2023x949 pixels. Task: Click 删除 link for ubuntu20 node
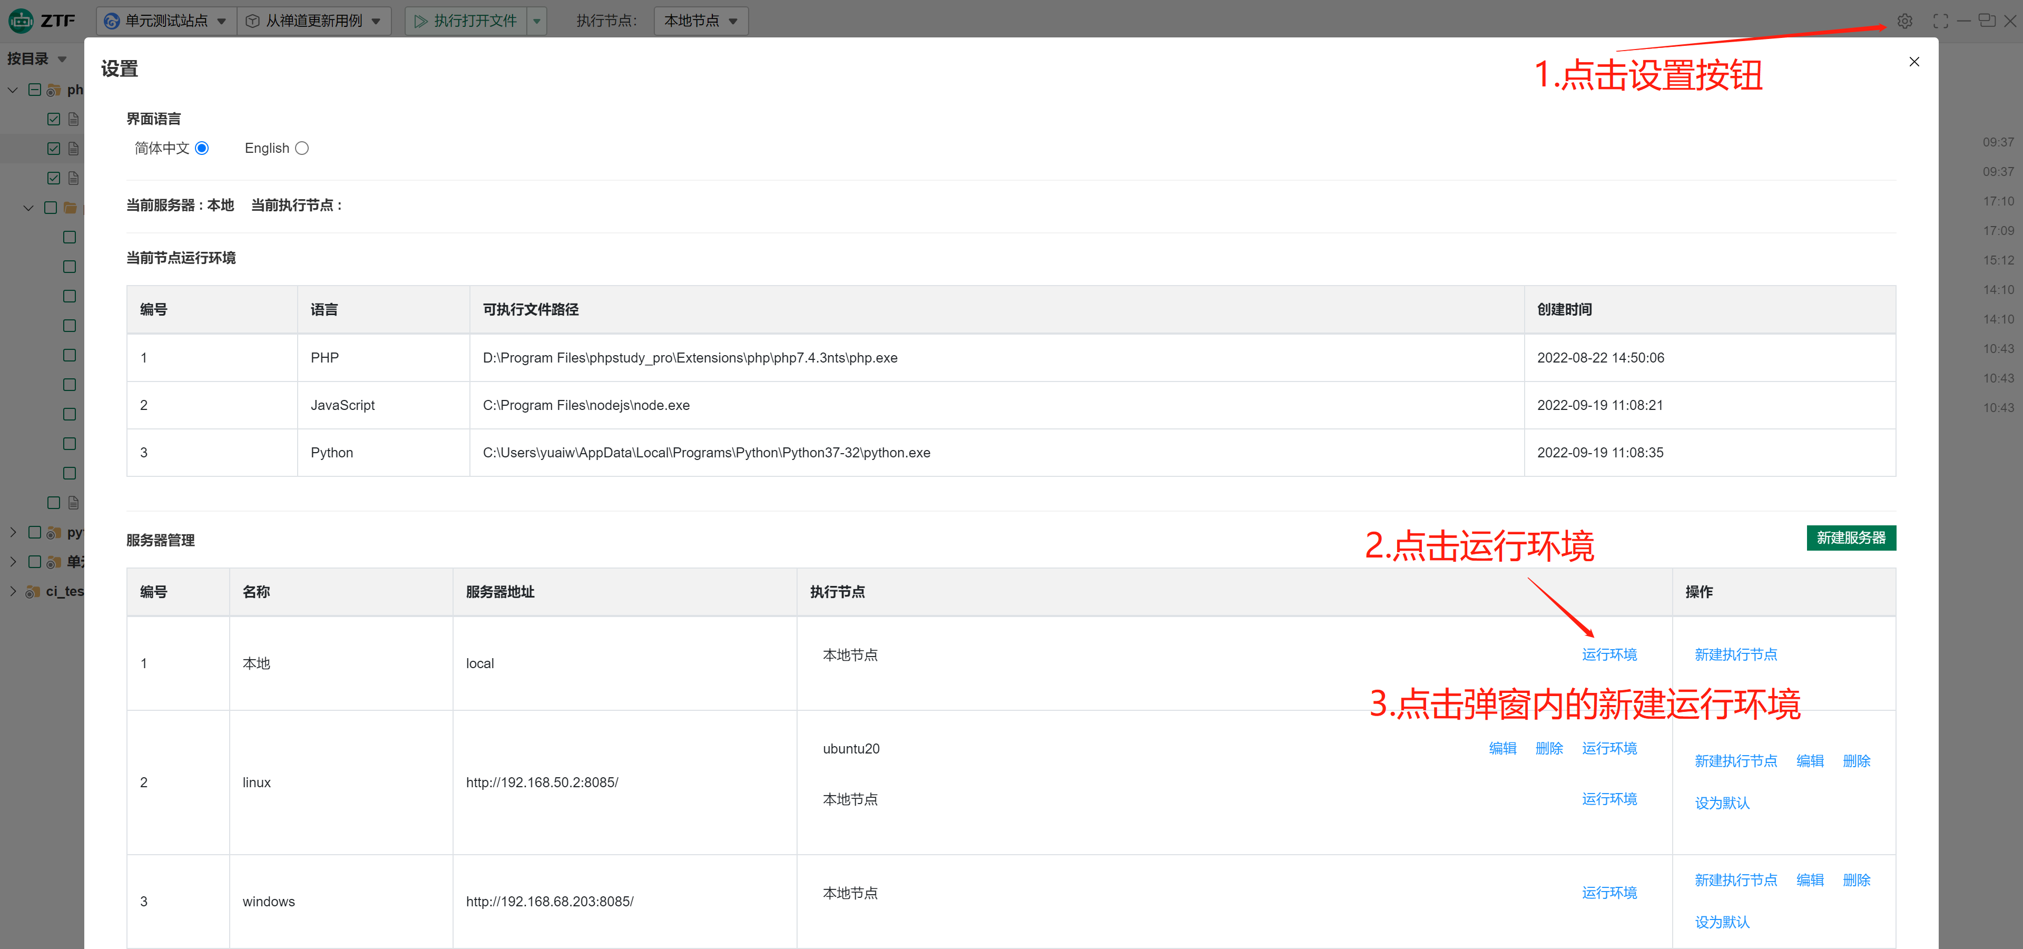coord(1549,749)
